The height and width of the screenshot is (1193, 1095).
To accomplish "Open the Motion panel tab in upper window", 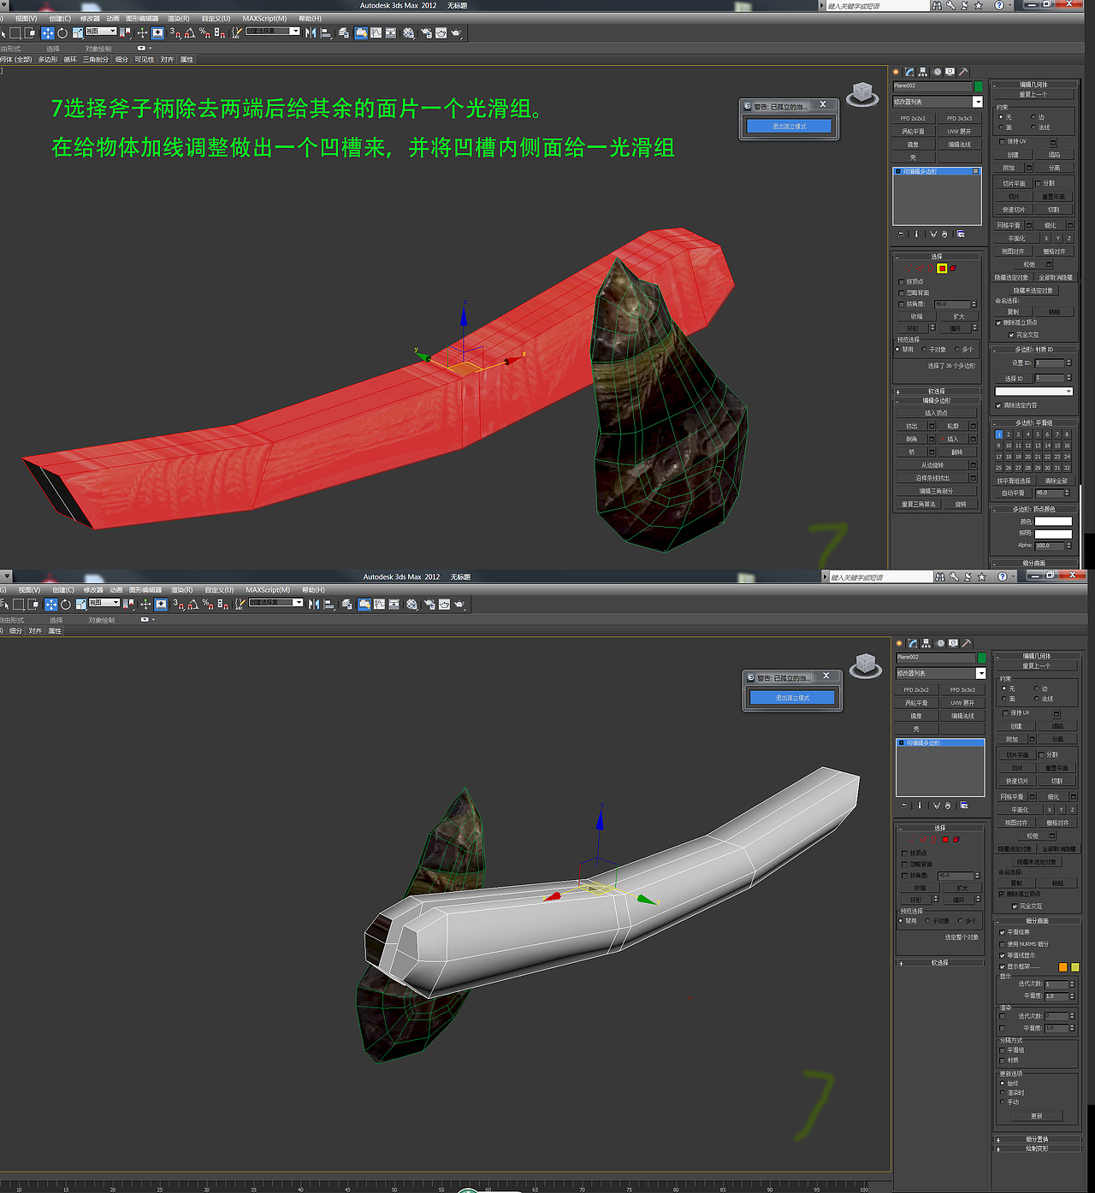I will pos(937,72).
